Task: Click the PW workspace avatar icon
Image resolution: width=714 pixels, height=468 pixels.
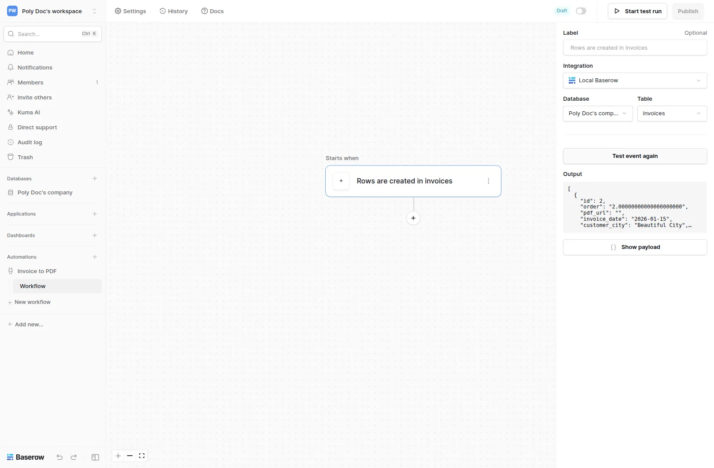Action: tap(12, 11)
